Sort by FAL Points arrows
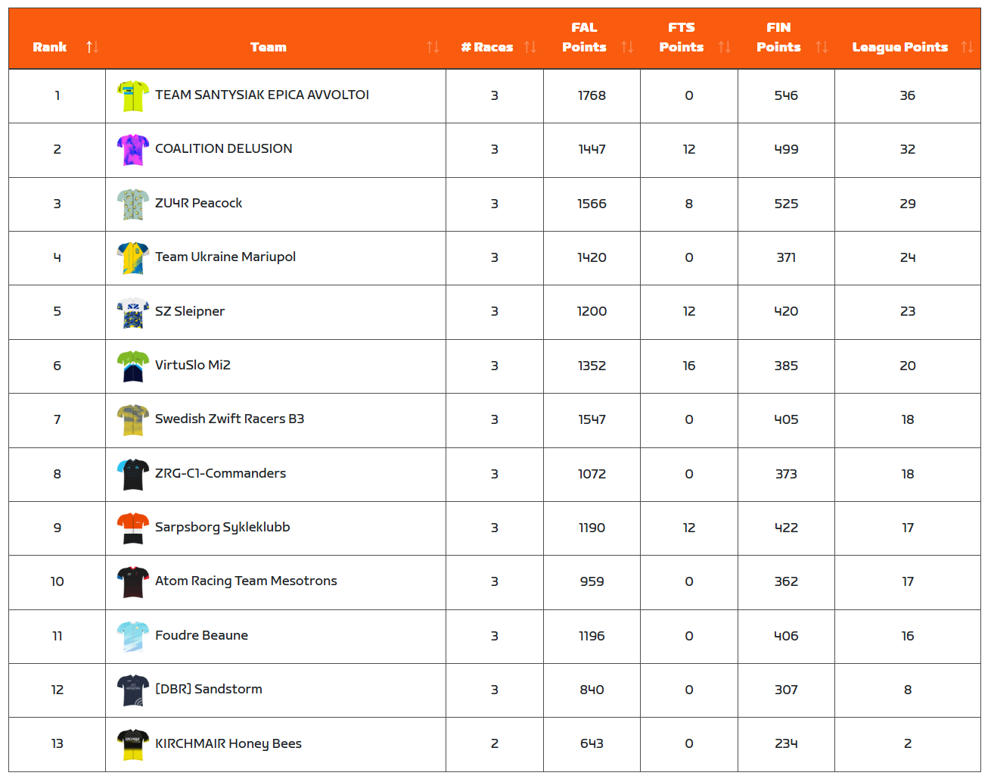This screenshot has height=782, width=991. [x=627, y=47]
